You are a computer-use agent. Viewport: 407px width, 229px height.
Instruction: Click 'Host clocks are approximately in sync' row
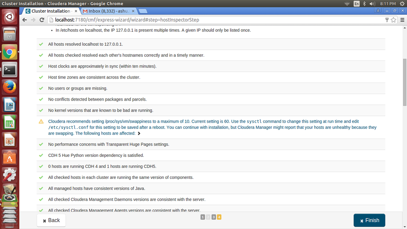tap(211, 66)
